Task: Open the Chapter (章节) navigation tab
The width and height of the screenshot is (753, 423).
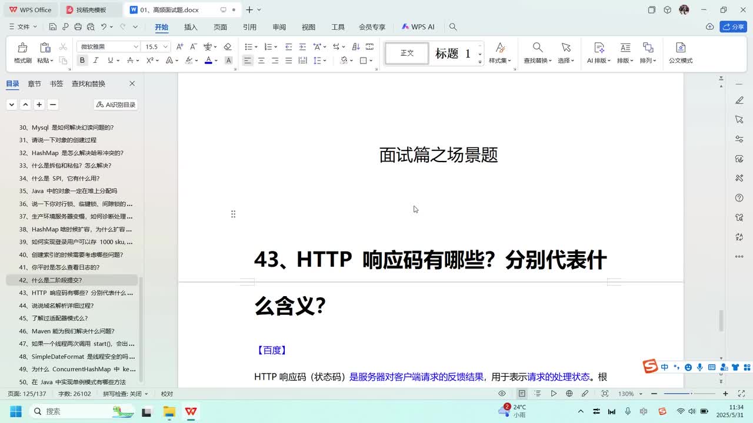Action: (34, 84)
